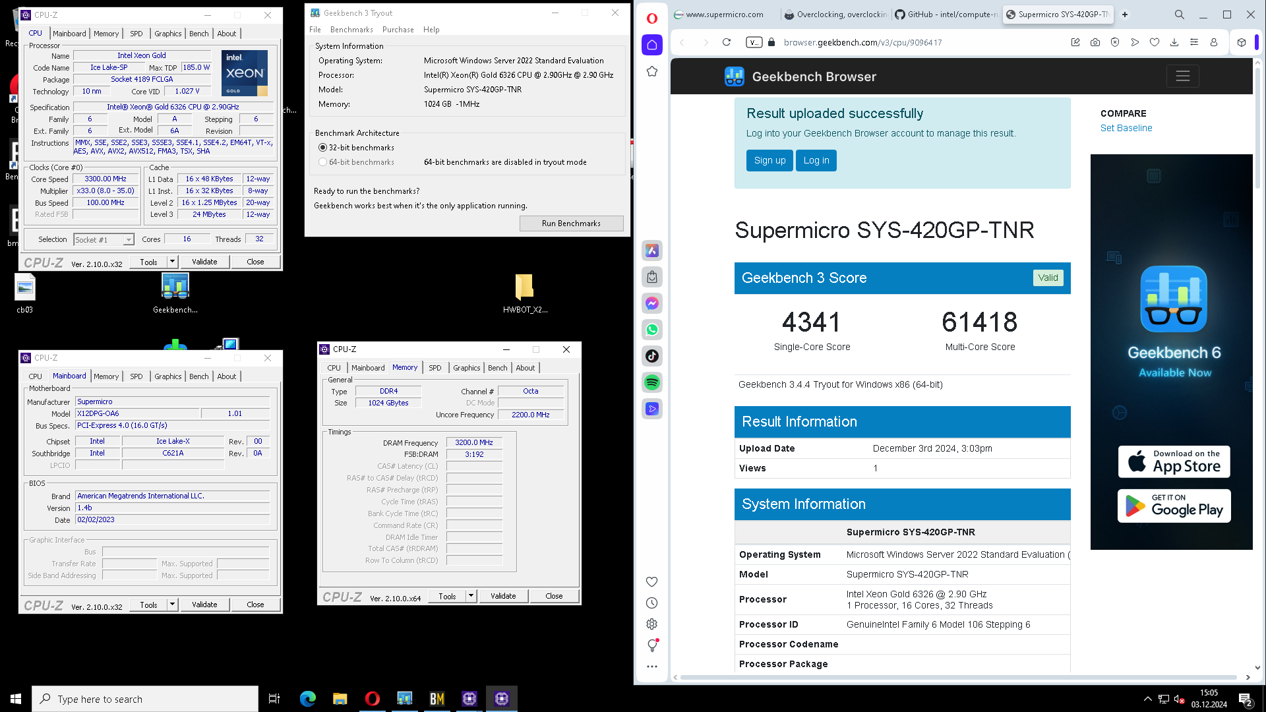Open Opera downloads icon in toolbar
Image resolution: width=1266 pixels, height=712 pixels.
(1174, 42)
